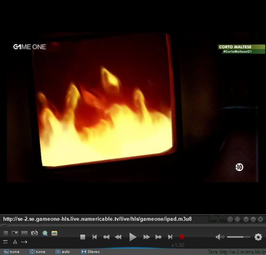Click the warning triangle icon
This screenshot has height=255, width=266.
pos(15,242)
